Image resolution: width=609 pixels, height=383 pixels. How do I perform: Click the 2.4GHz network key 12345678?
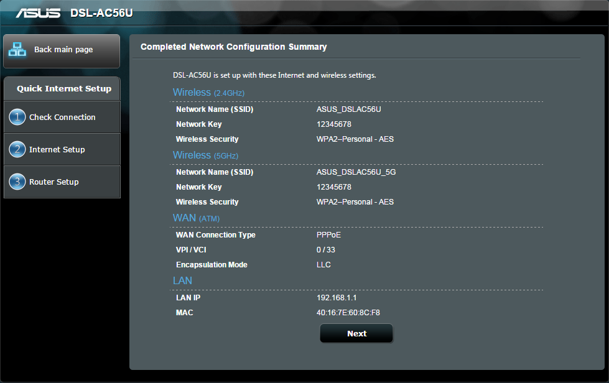(334, 124)
